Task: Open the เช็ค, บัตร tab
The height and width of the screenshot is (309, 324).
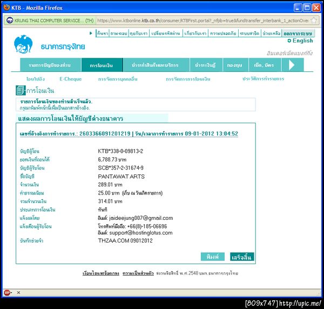Action: coord(264,65)
